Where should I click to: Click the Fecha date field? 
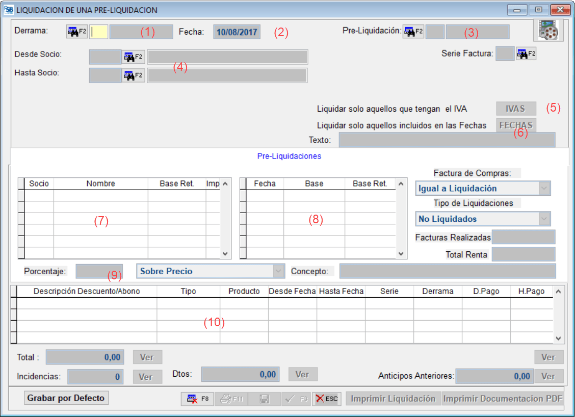click(x=237, y=32)
